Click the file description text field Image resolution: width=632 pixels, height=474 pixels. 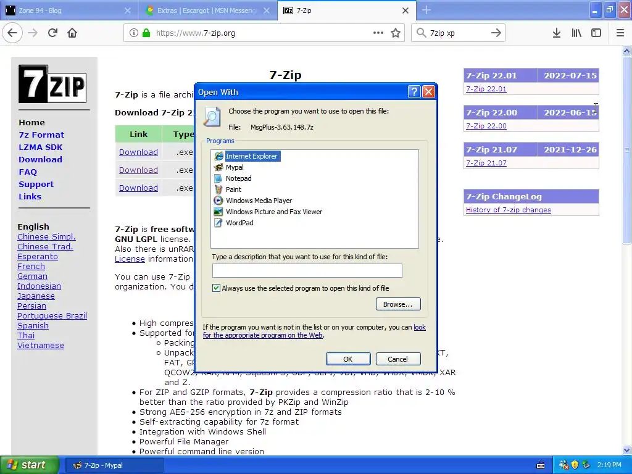pos(307,270)
